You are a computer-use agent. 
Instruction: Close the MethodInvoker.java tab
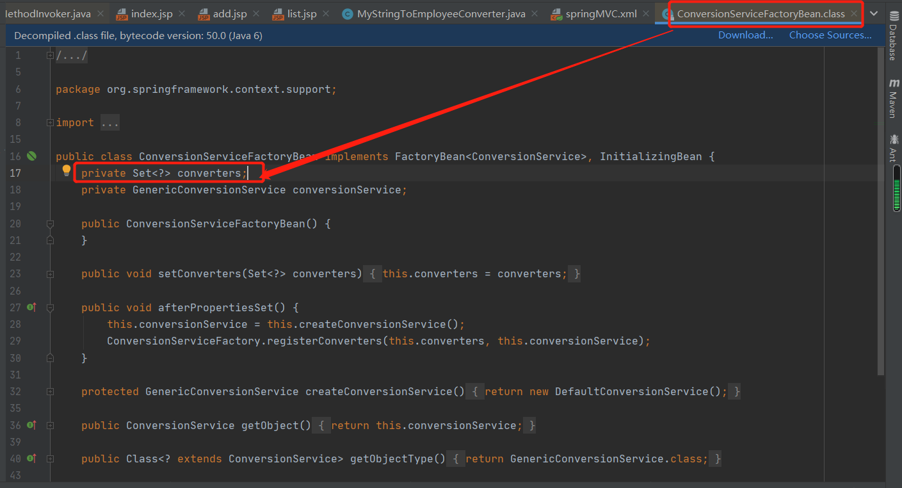click(100, 13)
